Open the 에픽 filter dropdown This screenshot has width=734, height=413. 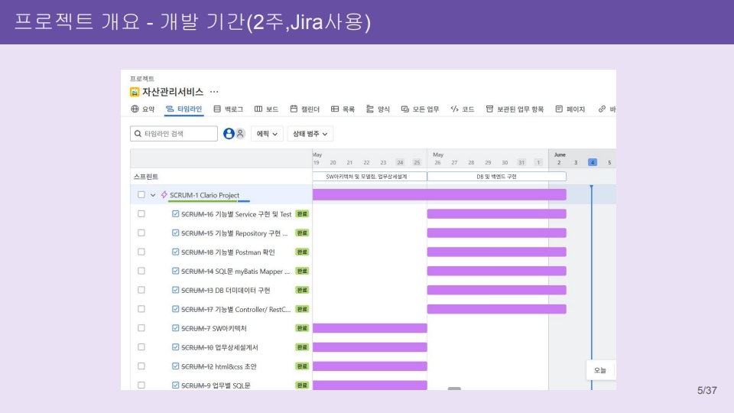pos(267,134)
